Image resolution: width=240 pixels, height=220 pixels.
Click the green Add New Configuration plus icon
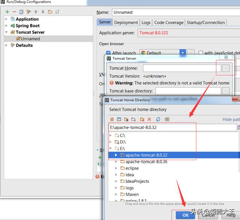(x=7, y=12)
